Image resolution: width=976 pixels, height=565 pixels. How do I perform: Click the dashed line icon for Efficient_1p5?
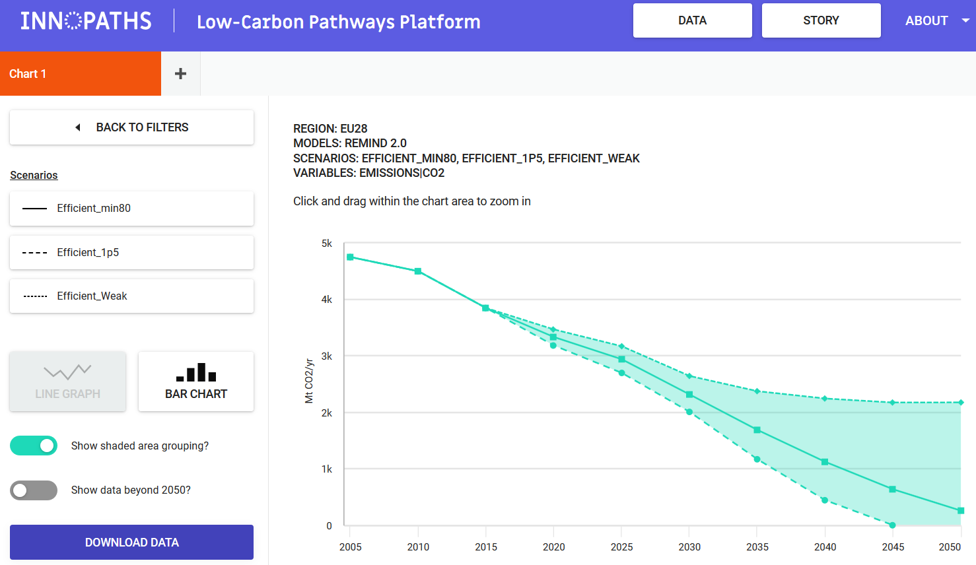pyautogui.click(x=34, y=253)
